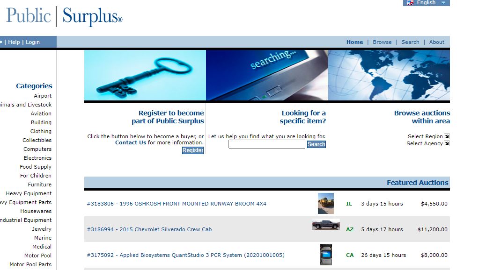Click the IL state link
Viewport: 493px width, 270px height.
coord(349,204)
